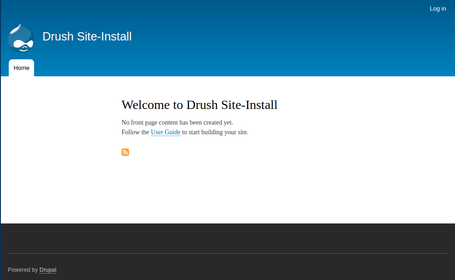
Task: Open the Log in link
Action: pyautogui.click(x=437, y=9)
